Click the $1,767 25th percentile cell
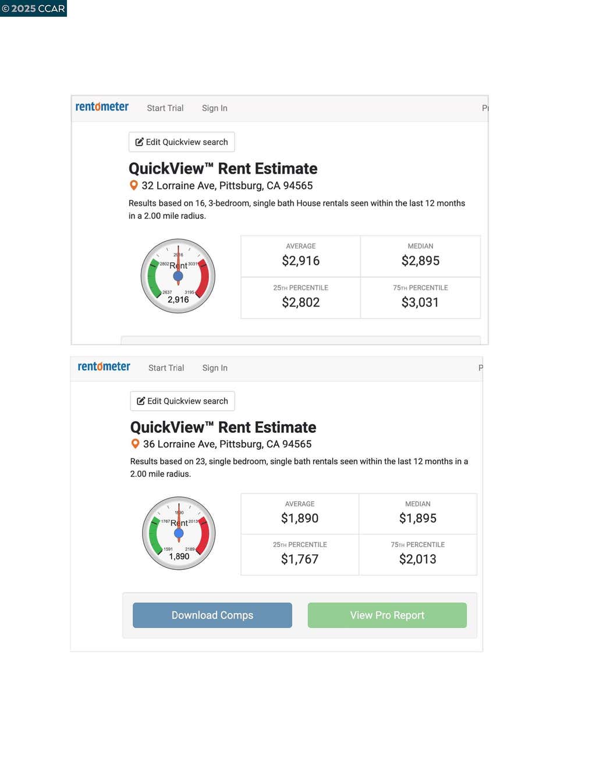596x772 pixels. tap(300, 555)
